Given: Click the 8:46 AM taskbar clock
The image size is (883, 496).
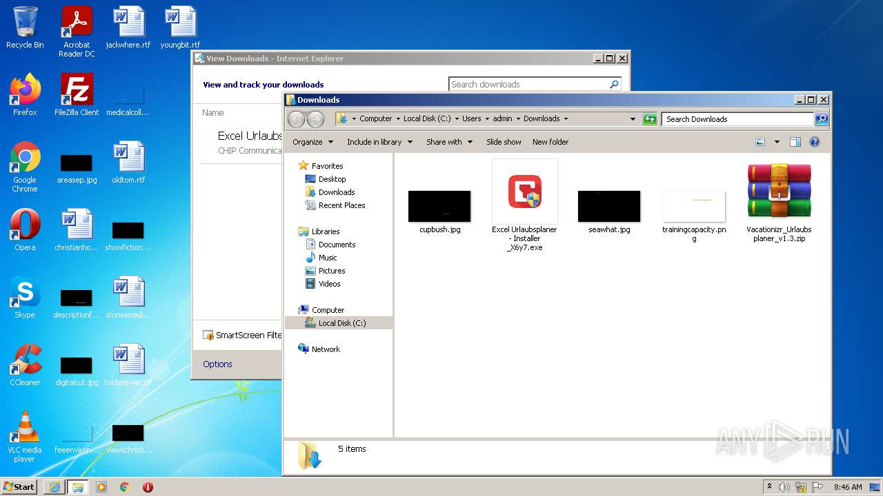Looking at the screenshot, I should click(x=848, y=487).
